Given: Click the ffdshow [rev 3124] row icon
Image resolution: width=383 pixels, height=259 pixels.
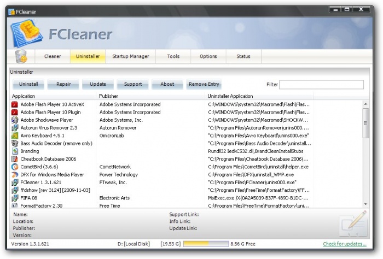Looking at the screenshot, I should pyautogui.click(x=15, y=190).
